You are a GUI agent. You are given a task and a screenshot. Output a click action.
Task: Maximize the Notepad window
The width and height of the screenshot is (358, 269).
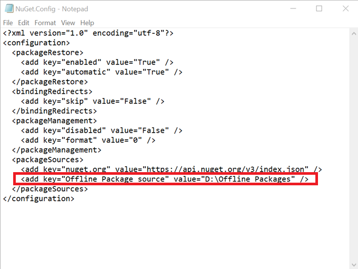[319, 8]
